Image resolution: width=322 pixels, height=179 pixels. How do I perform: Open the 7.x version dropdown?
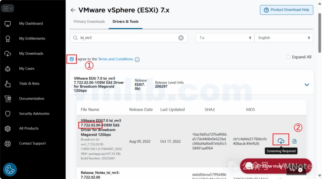[225, 38]
